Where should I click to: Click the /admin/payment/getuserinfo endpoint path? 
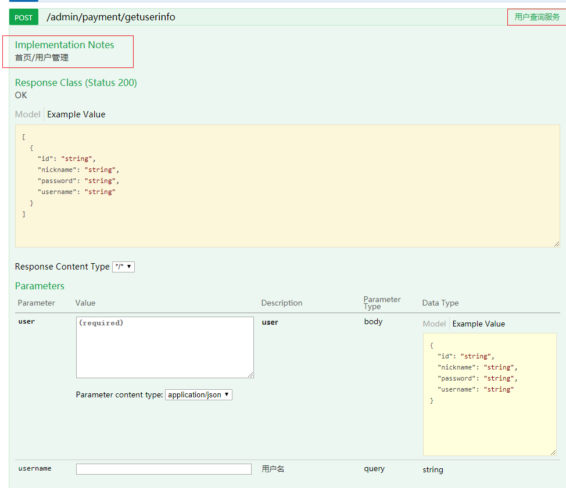(111, 17)
